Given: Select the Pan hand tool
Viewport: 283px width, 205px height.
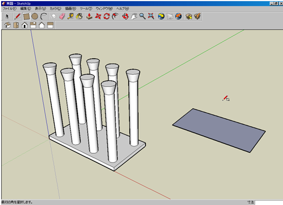Looking at the screenshot, I should tap(134, 17).
